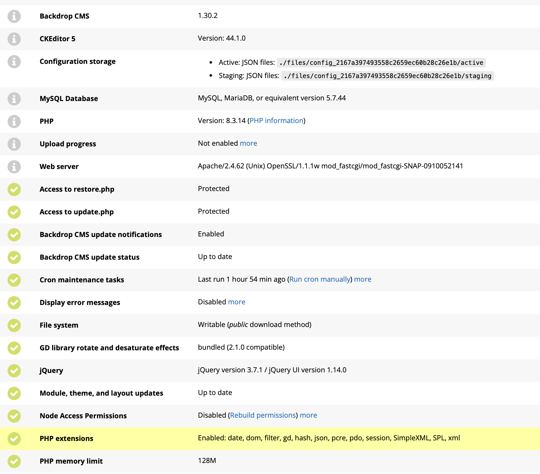Click the info icon next to MySQL Database

(14, 99)
